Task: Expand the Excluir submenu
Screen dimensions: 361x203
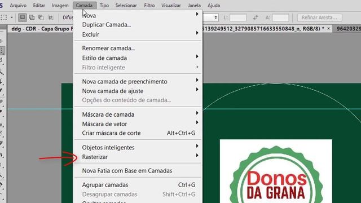Action: pos(138,34)
